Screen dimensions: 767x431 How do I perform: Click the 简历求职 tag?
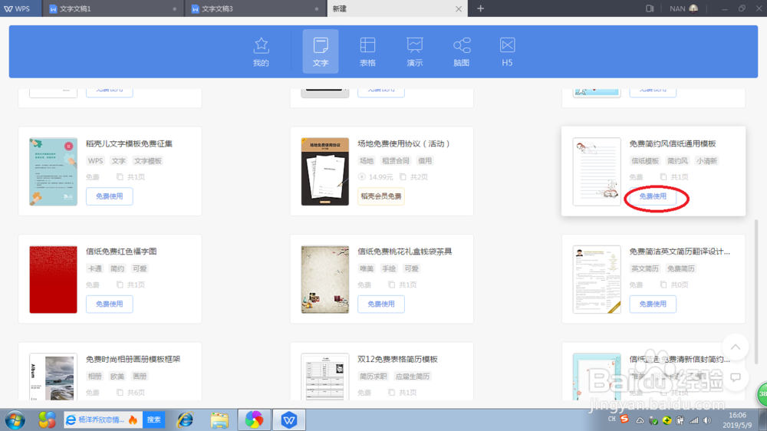374,377
